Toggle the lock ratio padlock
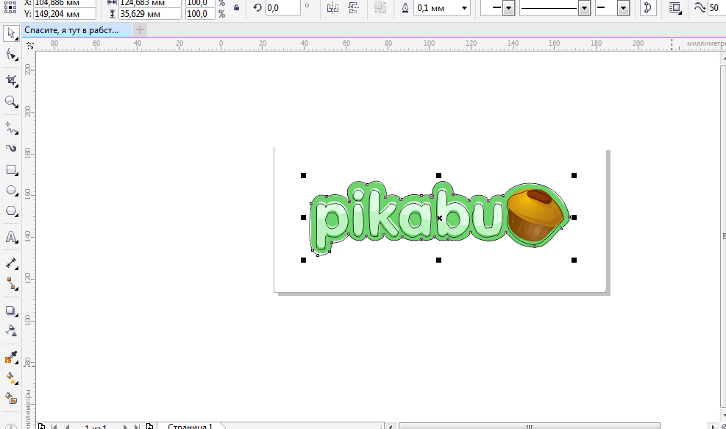The image size is (726, 429). tap(235, 7)
